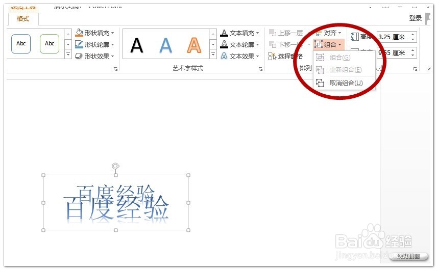Open 形状效果 shape effects menu
This screenshot has width=437, height=270.
95,56
